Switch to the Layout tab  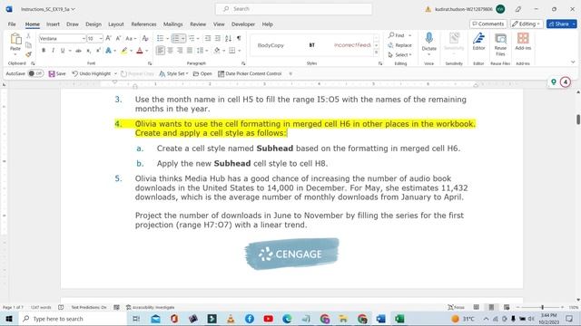(116, 24)
